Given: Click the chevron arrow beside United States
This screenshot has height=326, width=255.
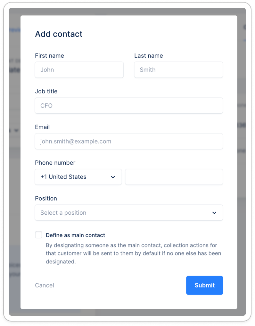Looking at the screenshot, I should 113,177.
